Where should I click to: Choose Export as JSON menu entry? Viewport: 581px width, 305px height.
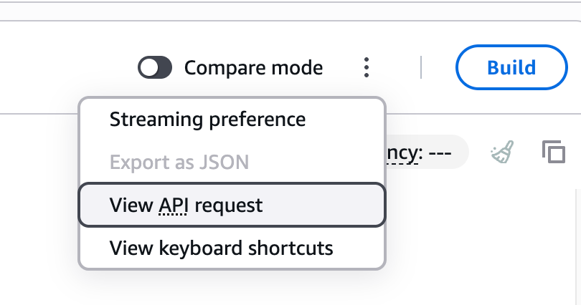point(179,163)
